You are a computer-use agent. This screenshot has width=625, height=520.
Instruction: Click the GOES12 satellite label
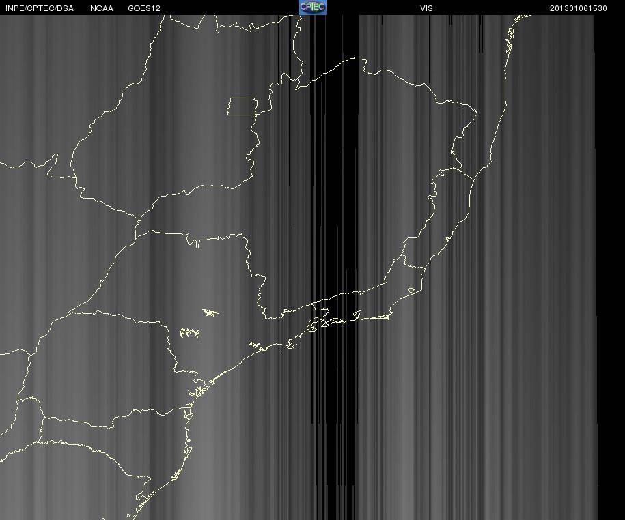pyautogui.click(x=144, y=8)
